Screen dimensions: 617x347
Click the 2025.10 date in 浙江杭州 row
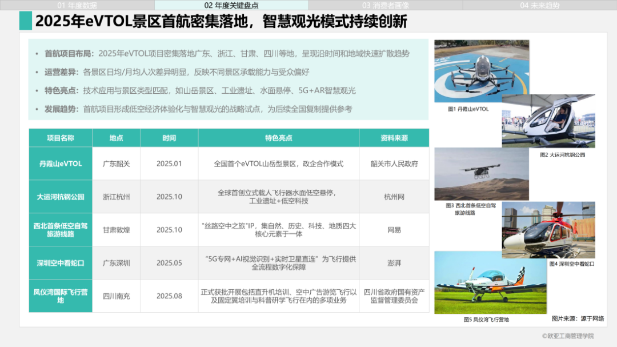click(x=169, y=197)
